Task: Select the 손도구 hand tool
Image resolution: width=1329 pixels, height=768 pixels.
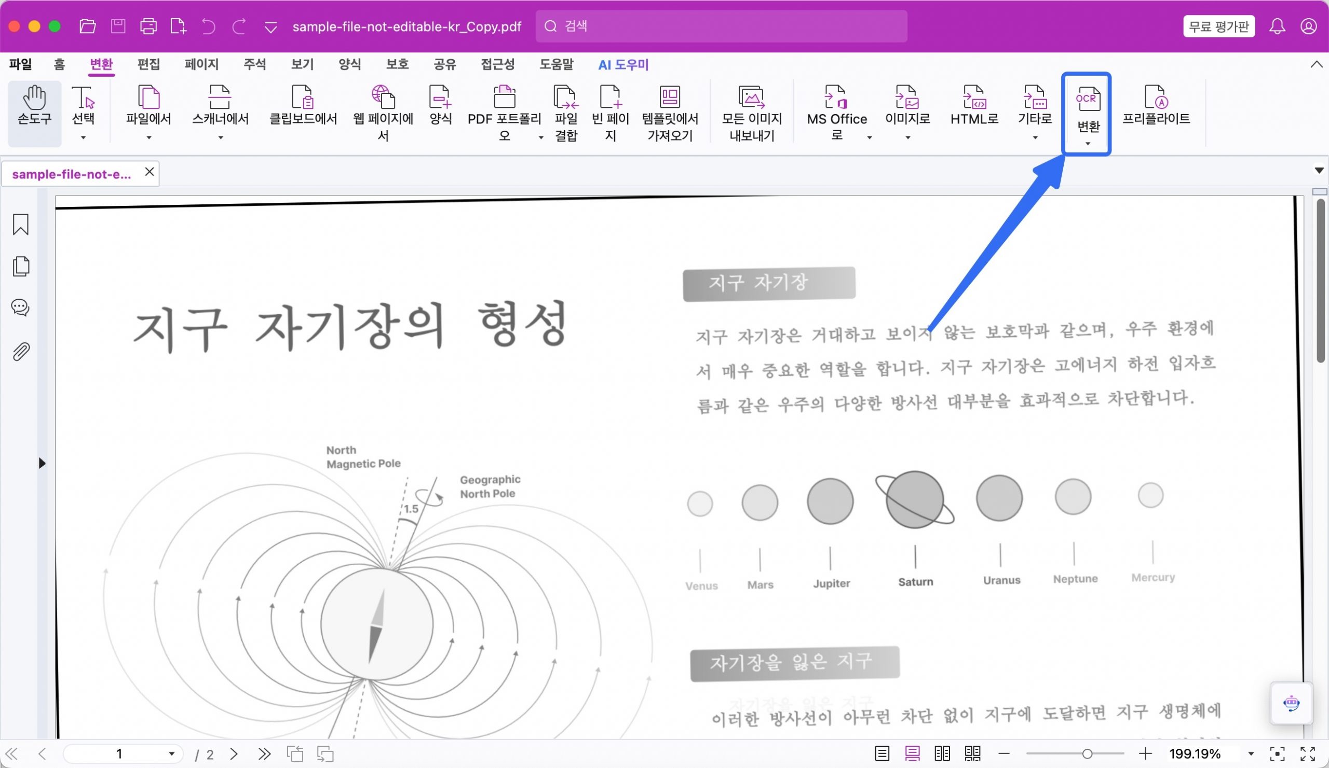Action: 34,113
